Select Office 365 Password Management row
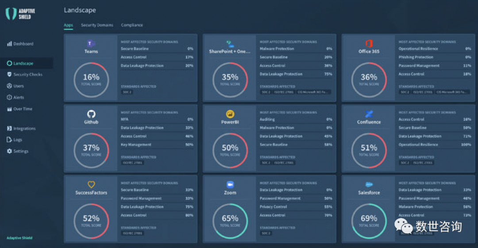The height and width of the screenshot is (248, 478). click(x=435, y=65)
